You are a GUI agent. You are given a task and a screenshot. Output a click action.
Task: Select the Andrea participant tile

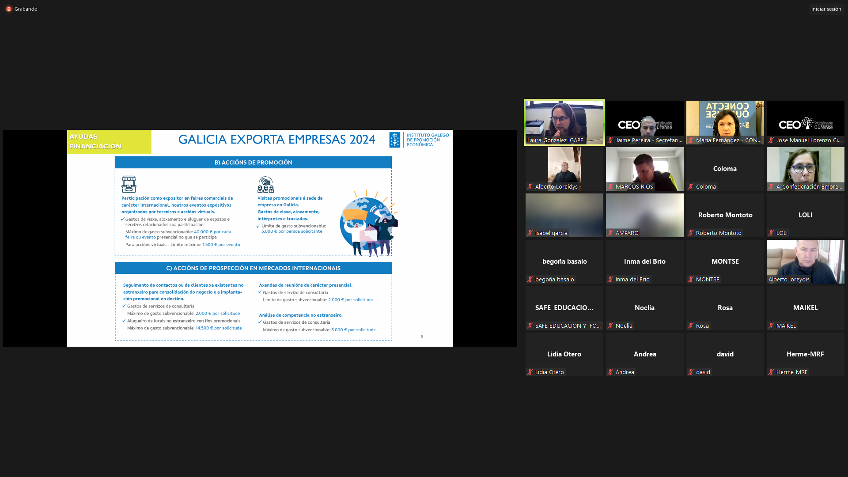point(644,354)
